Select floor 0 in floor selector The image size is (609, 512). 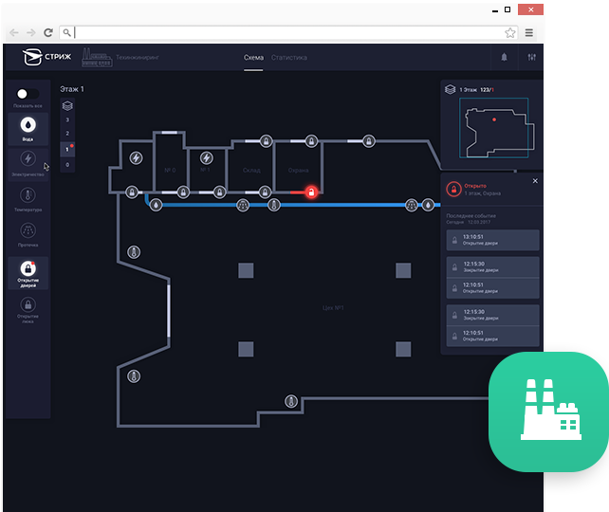66,165
